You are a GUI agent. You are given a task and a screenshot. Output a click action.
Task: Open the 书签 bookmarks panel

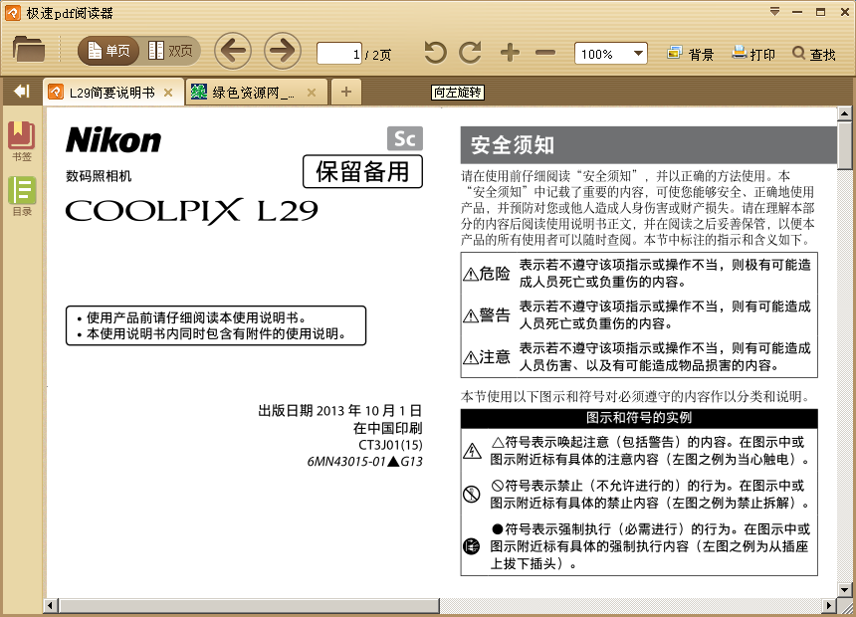(20, 139)
